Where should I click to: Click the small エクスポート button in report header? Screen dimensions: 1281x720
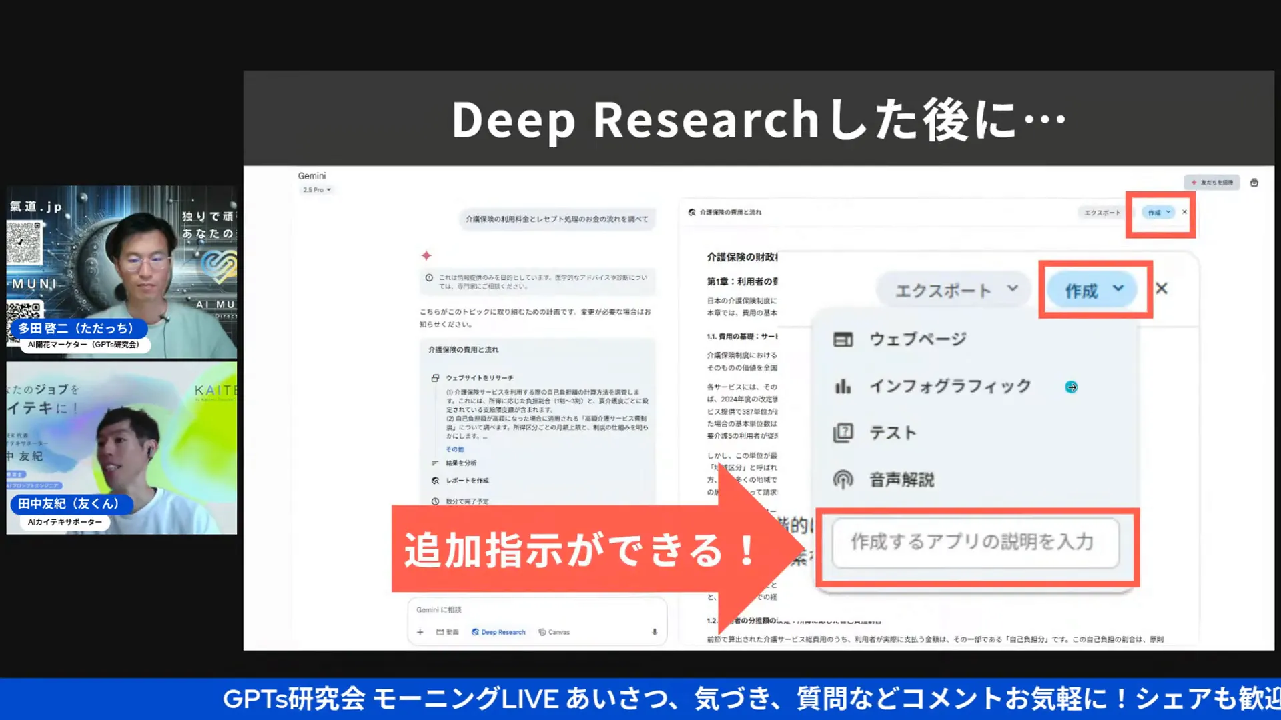[x=1102, y=213]
